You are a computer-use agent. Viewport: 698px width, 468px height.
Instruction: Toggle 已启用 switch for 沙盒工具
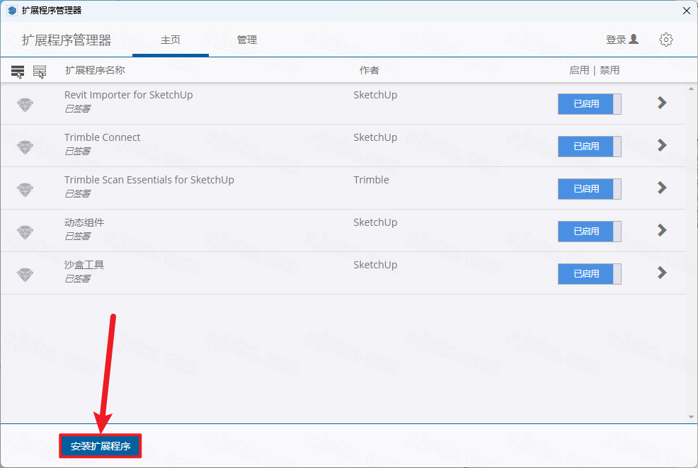[x=590, y=273]
